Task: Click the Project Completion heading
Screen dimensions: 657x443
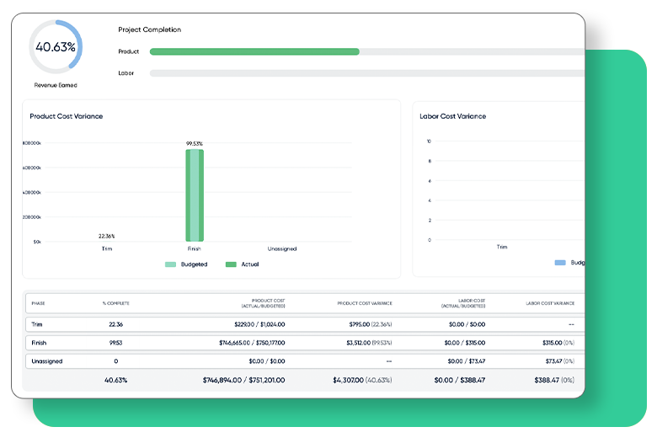Action: 150,29
